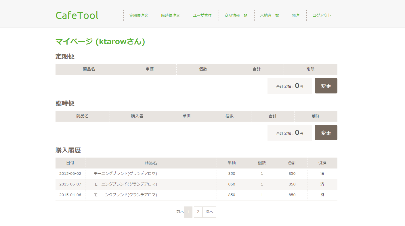The width and height of the screenshot is (405, 226).
Task: Click the CafeTool logo
Action: 77,15
